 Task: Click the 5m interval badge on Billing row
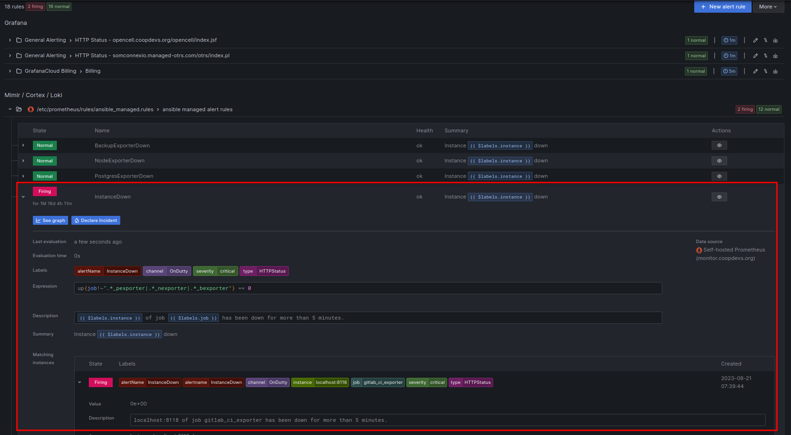click(x=729, y=71)
